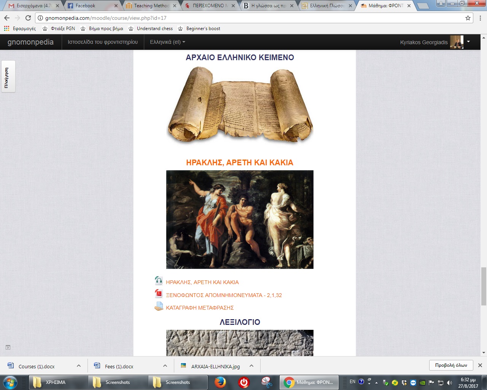This screenshot has width=487, height=390.
Task: Click the PDF file icon
Action: point(159,294)
